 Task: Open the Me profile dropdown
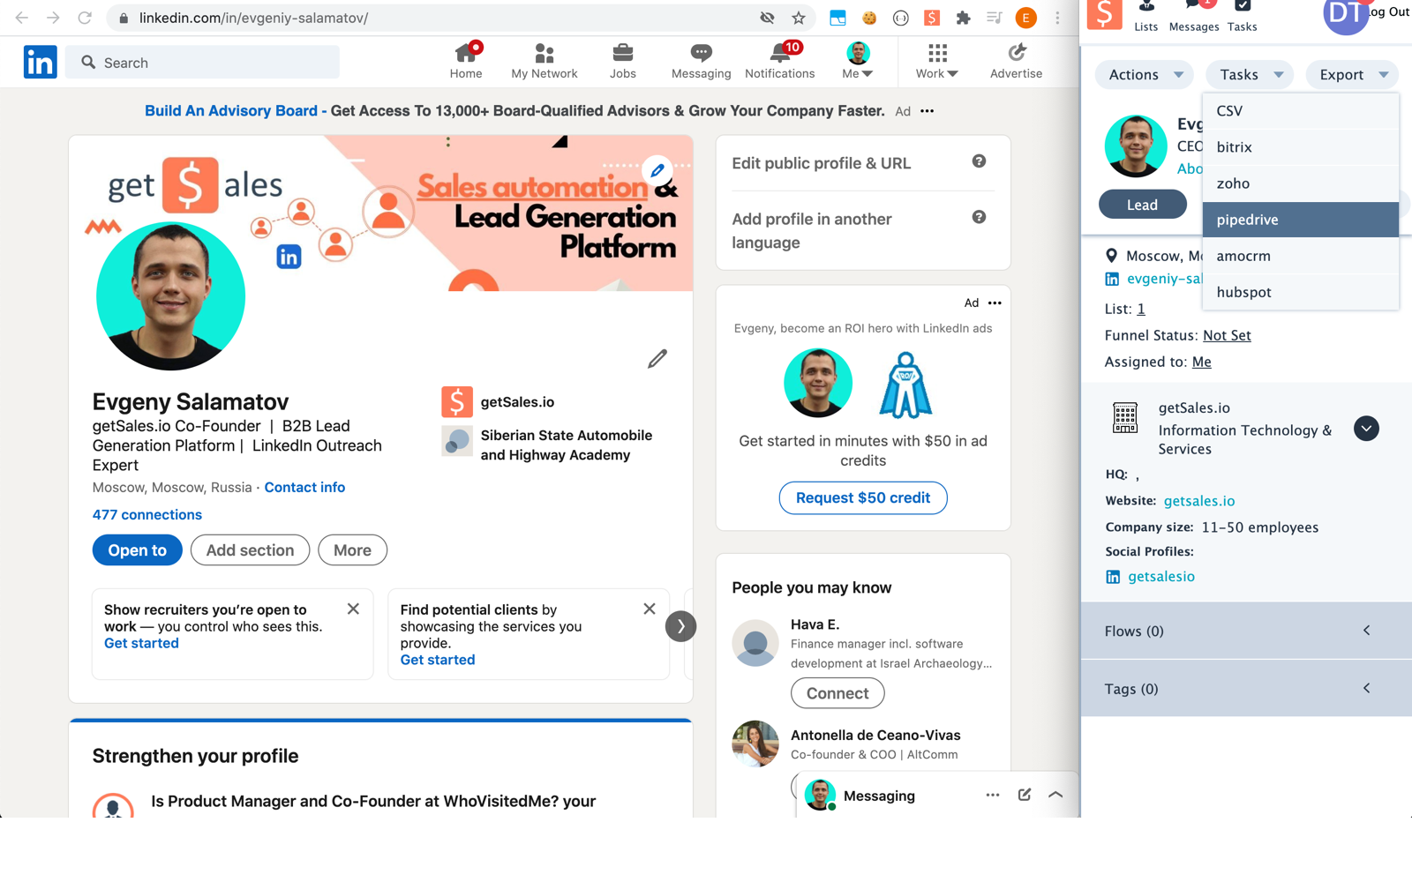coord(858,60)
